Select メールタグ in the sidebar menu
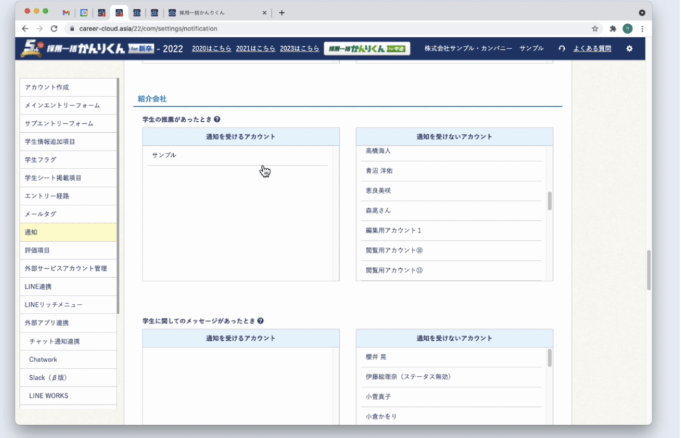The height and width of the screenshot is (438, 681). click(40, 214)
